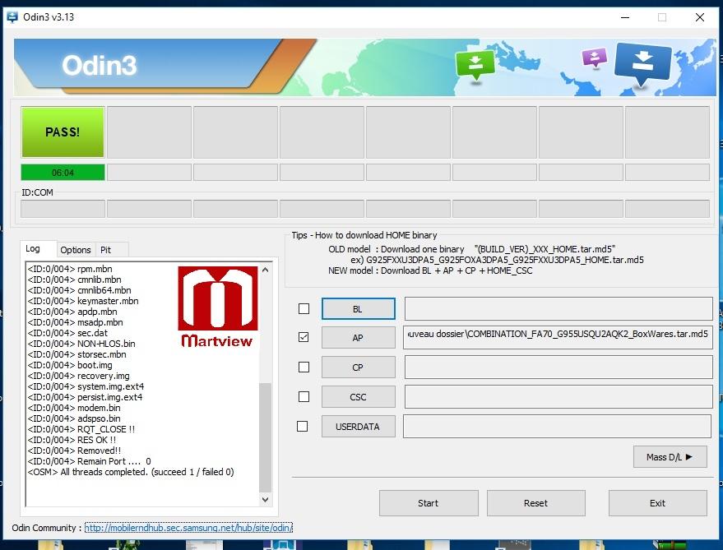Click the USERDATA file path field
723x550 pixels.
[x=557, y=427]
